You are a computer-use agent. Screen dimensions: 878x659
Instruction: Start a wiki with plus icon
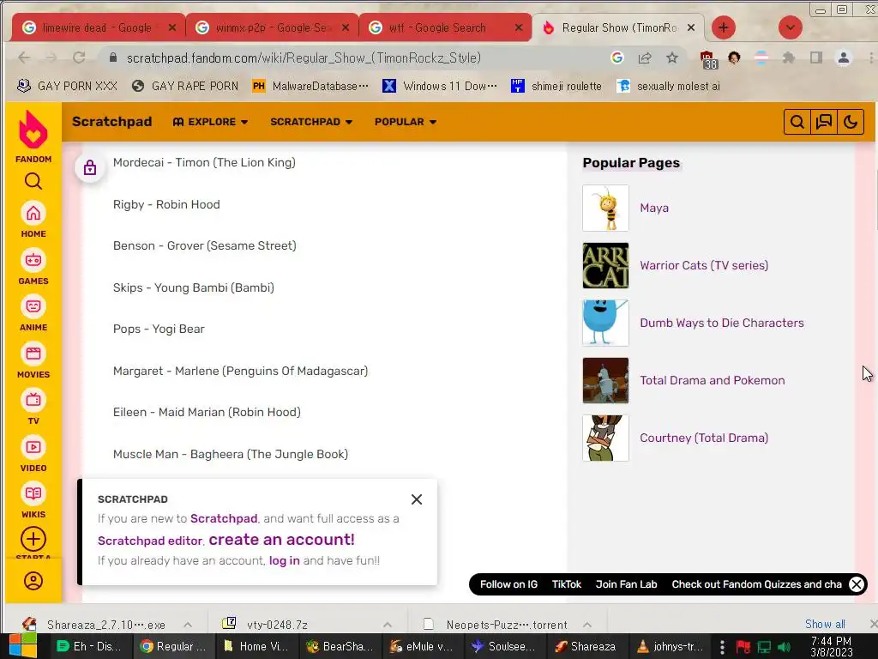33,539
